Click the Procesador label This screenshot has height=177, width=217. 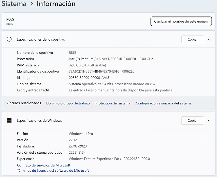click(25, 59)
